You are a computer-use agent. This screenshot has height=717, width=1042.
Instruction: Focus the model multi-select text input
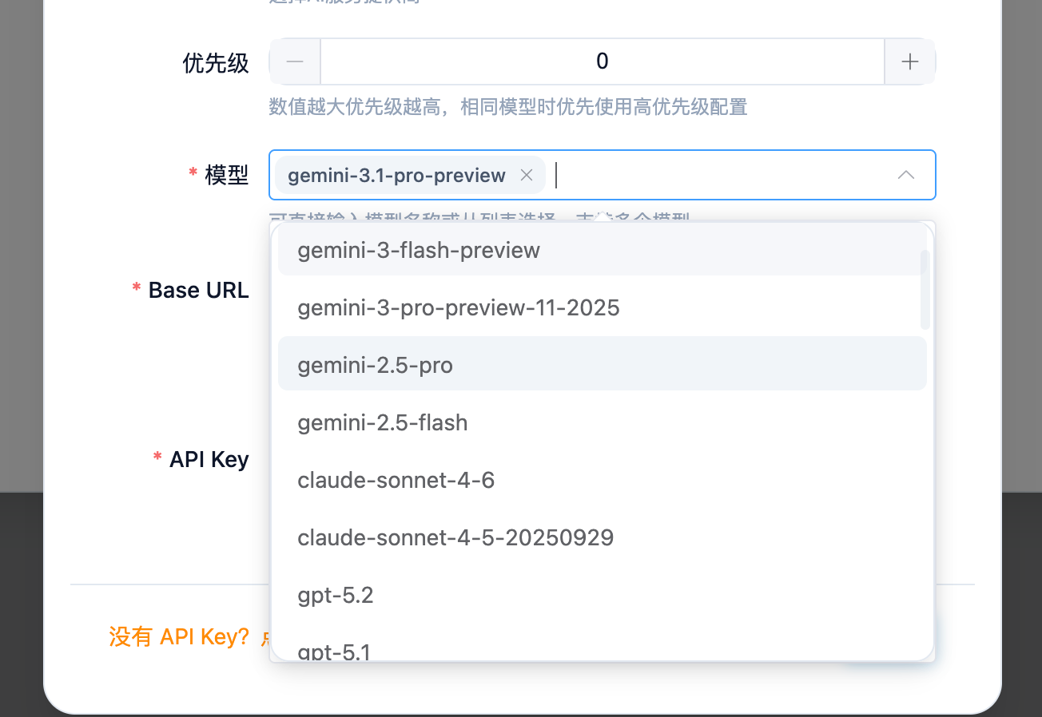(x=719, y=175)
